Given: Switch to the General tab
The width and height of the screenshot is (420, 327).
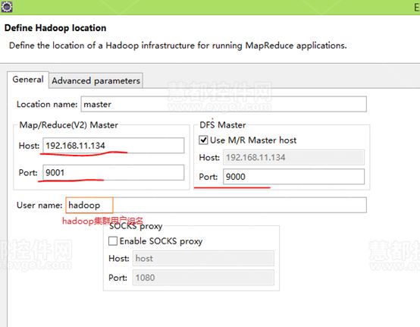Looking at the screenshot, I should [x=28, y=80].
